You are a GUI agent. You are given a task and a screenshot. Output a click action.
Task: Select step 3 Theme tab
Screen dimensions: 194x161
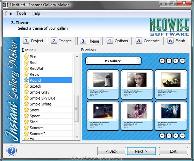click(x=89, y=41)
